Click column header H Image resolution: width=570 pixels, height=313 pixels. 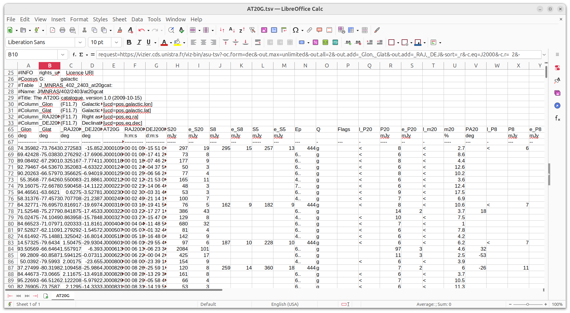click(x=177, y=66)
